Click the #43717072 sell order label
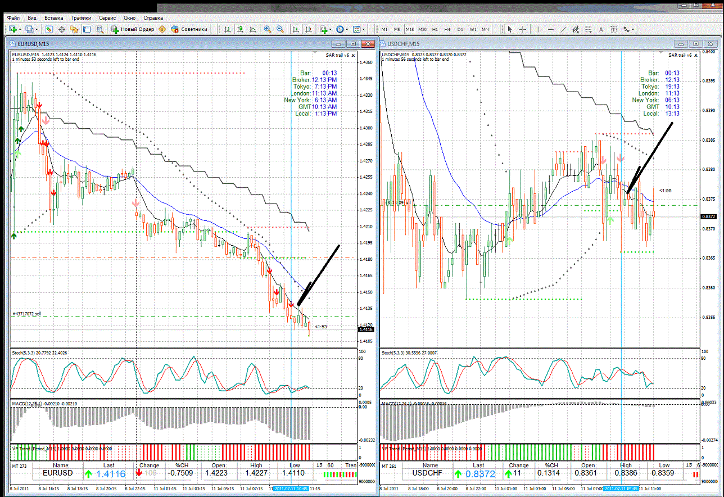The width and height of the screenshot is (724, 497). pyautogui.click(x=26, y=313)
